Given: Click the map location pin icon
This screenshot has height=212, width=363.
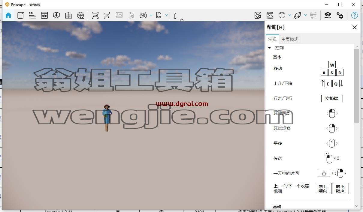Looking at the screenshot, I should pos(258,15).
